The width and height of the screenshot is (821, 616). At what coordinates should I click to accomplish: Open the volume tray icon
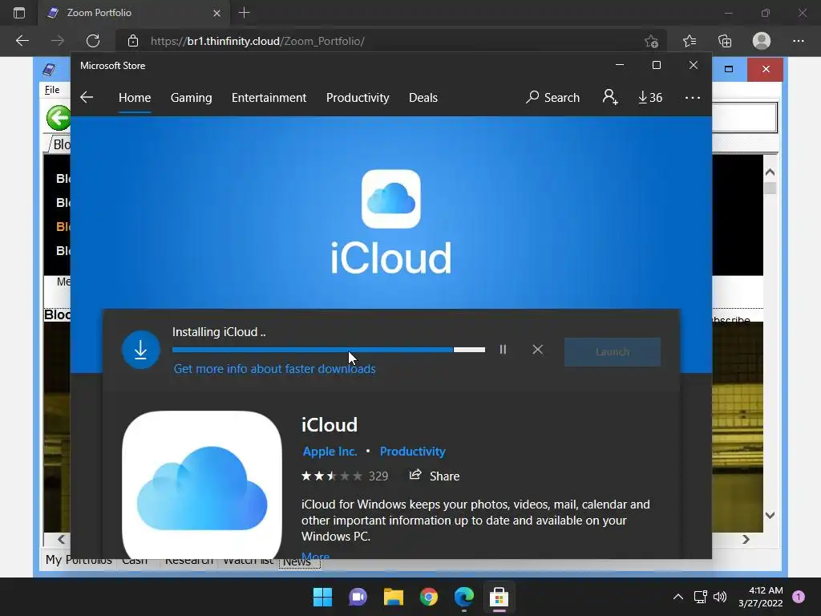click(x=720, y=597)
